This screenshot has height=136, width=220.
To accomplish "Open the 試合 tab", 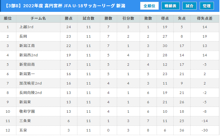I will pos(190,6).
